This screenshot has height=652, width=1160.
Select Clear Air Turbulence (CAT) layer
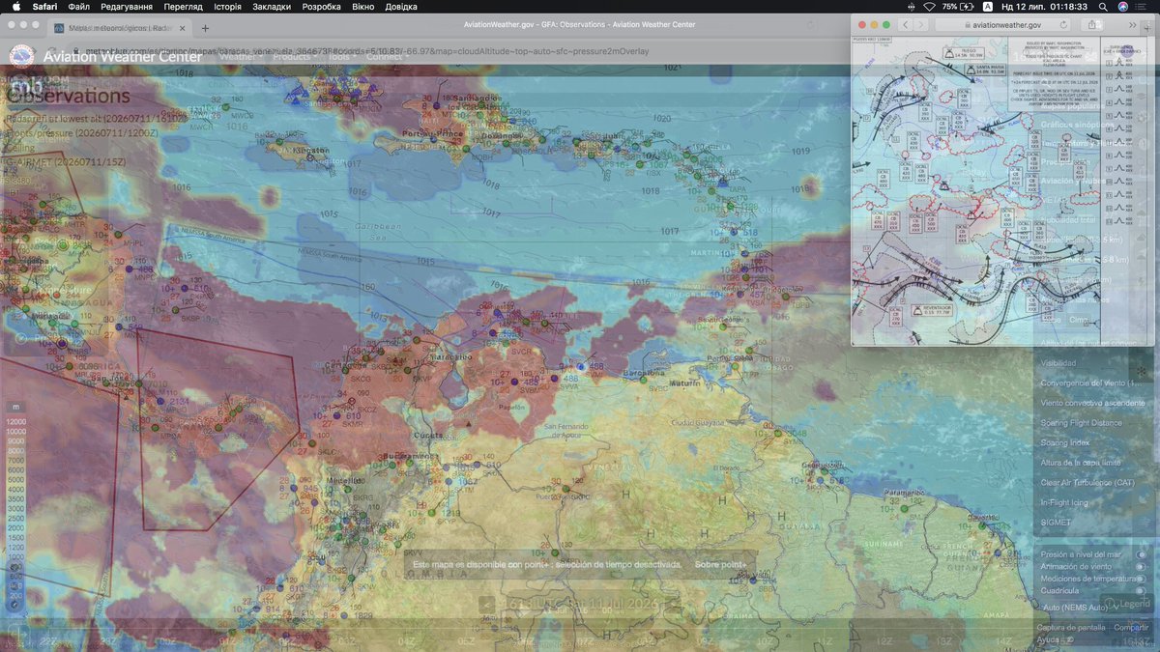click(x=1087, y=482)
